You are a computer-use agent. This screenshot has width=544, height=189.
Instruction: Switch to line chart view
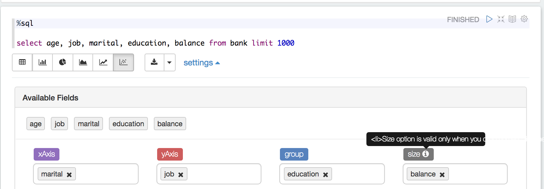[x=103, y=62]
